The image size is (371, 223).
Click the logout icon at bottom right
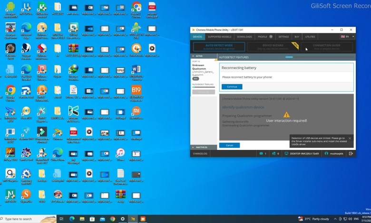click(x=351, y=154)
